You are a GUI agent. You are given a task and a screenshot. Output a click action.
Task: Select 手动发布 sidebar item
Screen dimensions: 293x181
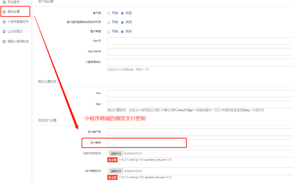(x=13, y=2)
